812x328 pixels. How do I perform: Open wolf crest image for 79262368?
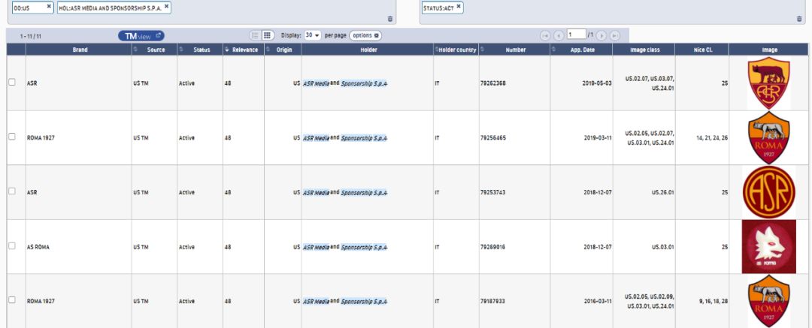pyautogui.click(x=768, y=83)
